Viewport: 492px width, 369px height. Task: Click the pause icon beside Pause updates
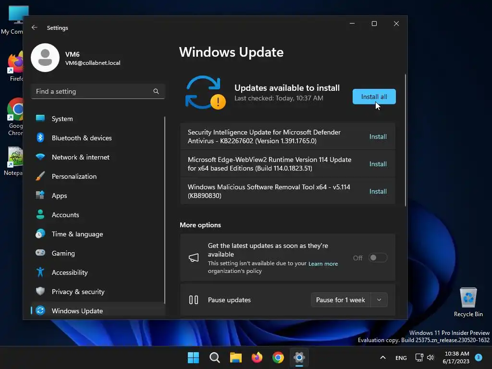pos(194,300)
